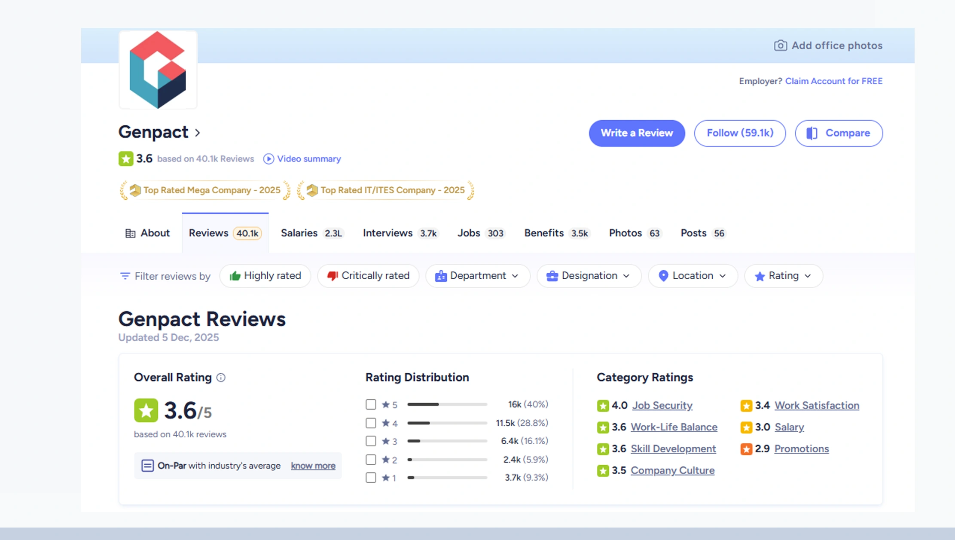Click the know more link
This screenshot has width=955, height=540.
(313, 466)
